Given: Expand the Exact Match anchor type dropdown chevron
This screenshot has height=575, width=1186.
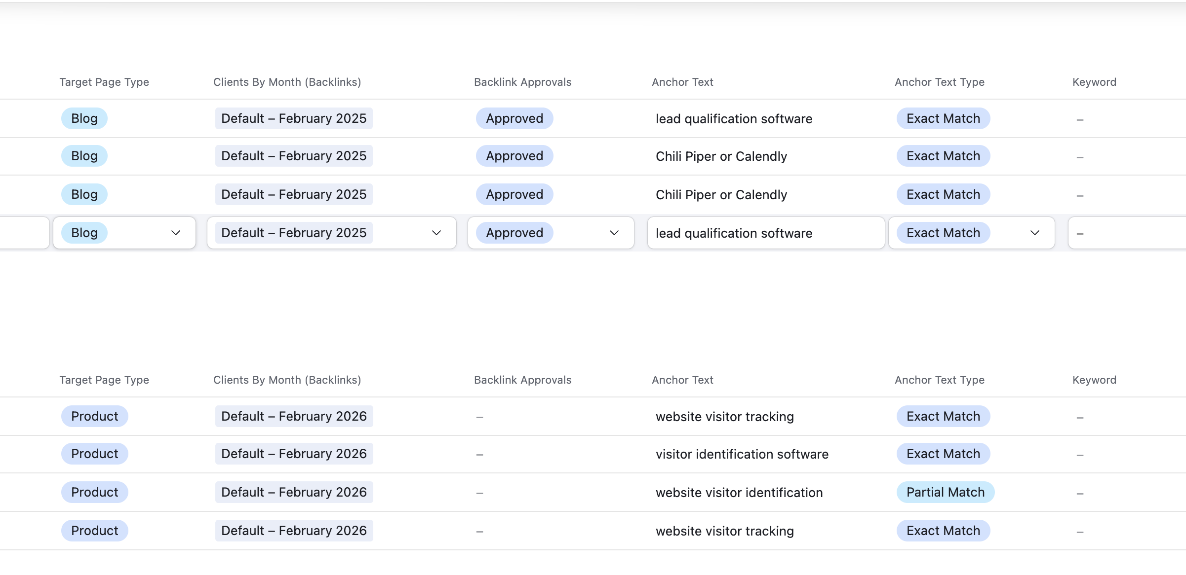Looking at the screenshot, I should pyautogui.click(x=1034, y=233).
